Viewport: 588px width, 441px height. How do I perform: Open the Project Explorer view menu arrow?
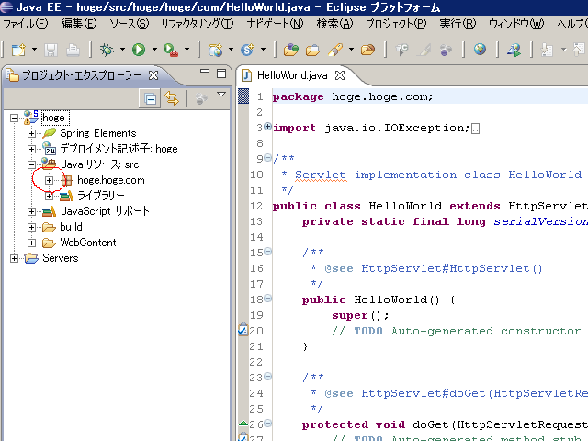coord(221,95)
